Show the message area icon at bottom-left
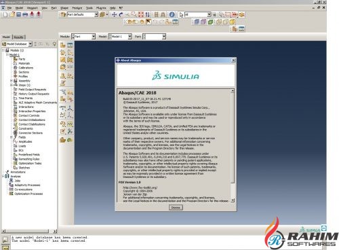 (x=5, y=240)
